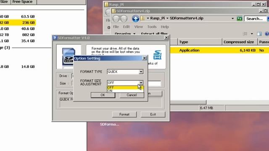The width and height of the screenshot is (269, 151).
Task: Click the SDFormatterv4.zip breadcrumb segment
Action: click(187, 18)
